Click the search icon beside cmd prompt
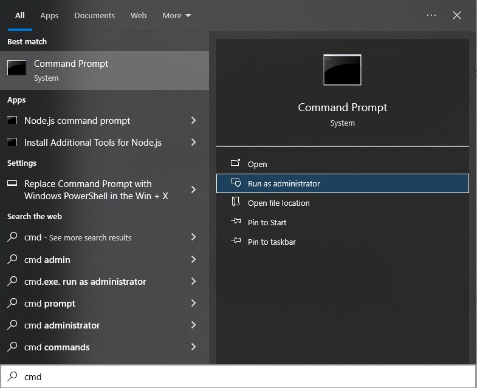Screen dimensions: 477x388 pyautogui.click(x=12, y=303)
